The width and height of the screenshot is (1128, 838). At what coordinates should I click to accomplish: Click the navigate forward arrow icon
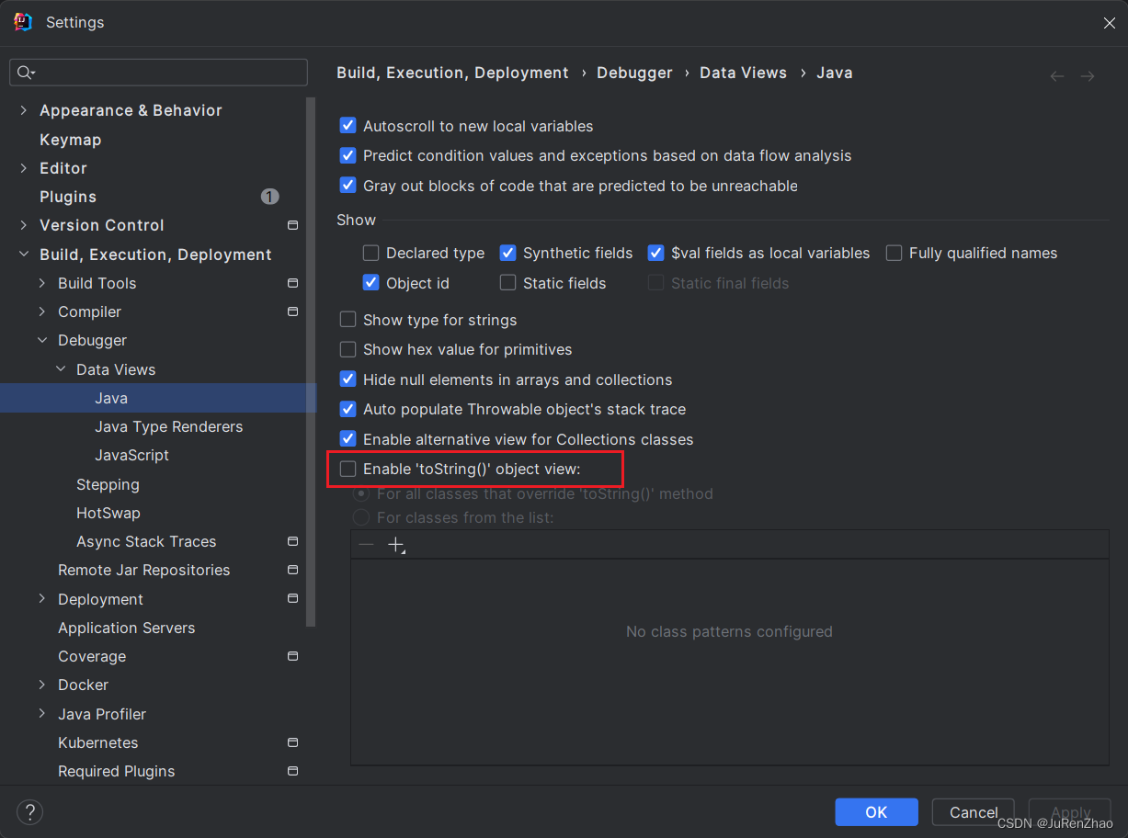(x=1088, y=76)
